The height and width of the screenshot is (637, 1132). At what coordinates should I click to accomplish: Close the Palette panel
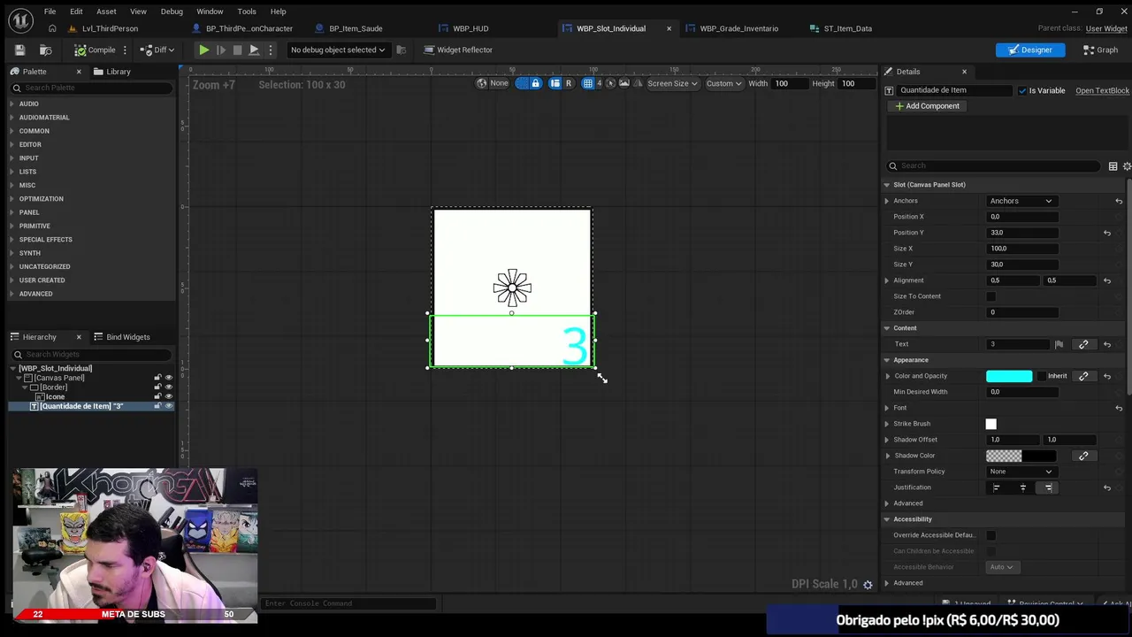(79, 72)
